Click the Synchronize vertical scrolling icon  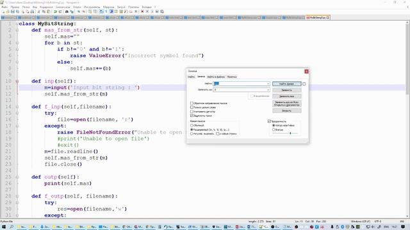coord(90,11)
